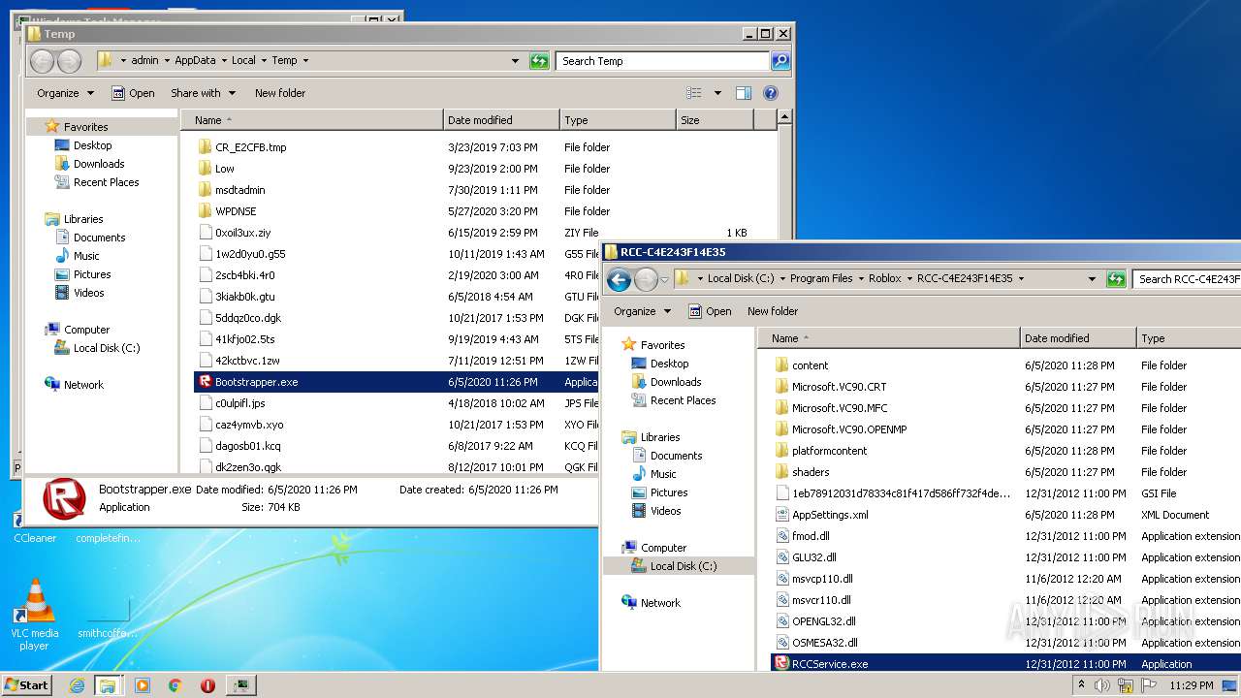Click the volume speaker icon in the system tray

[1102, 685]
